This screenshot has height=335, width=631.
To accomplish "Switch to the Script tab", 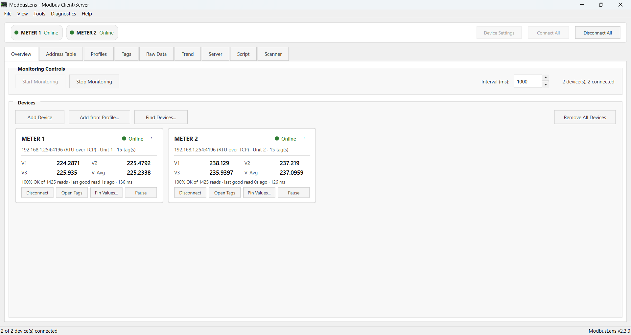I will [x=244, y=54].
